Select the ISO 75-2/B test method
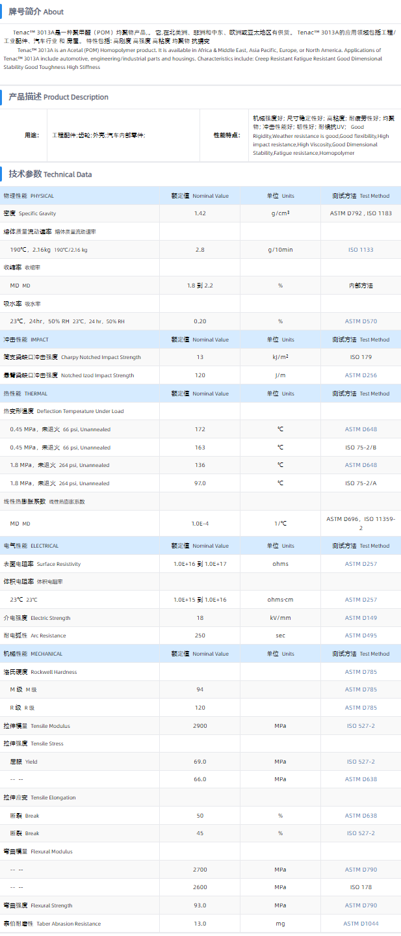Screen dimensions: 401x936 coord(361,448)
